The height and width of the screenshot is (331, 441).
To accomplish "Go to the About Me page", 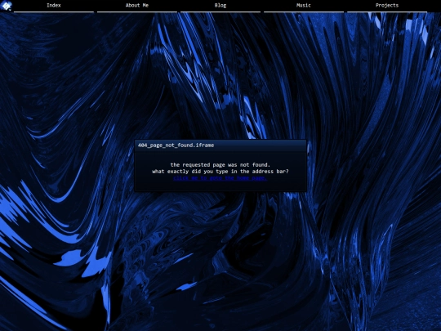I will coord(137,6).
